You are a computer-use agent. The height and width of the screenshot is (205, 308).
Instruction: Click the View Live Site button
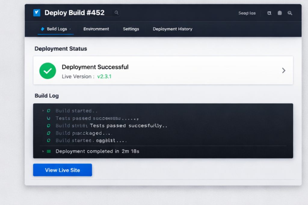(63, 170)
